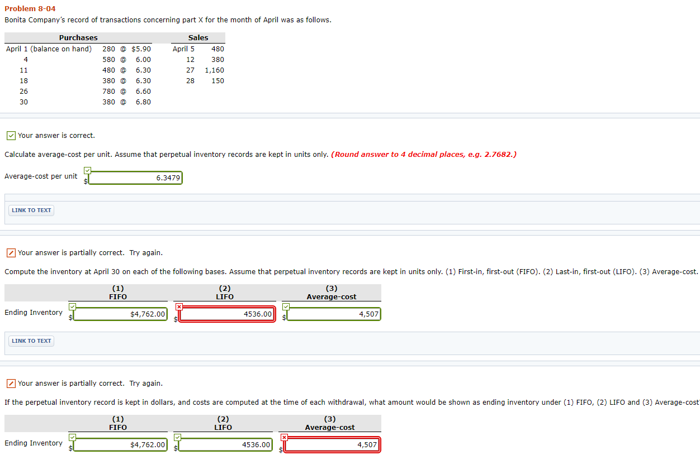Select the incorrect Average-cost input at bottom

(x=331, y=444)
